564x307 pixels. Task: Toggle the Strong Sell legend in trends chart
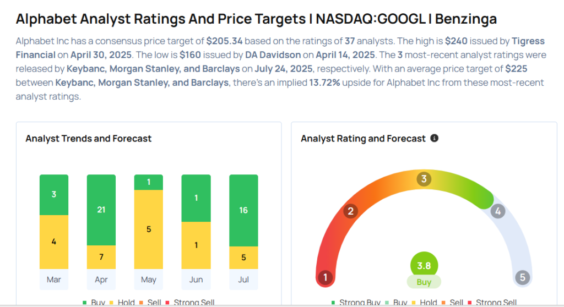190,303
